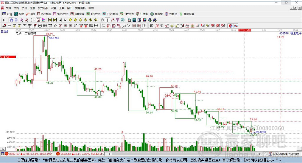The image size is (302, 163).
Task: Click the 上证 index 2987.17 status entry
Action: (29, 154)
